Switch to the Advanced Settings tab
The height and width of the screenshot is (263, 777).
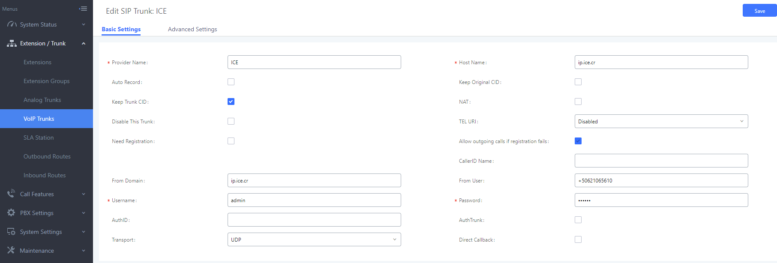tap(192, 29)
